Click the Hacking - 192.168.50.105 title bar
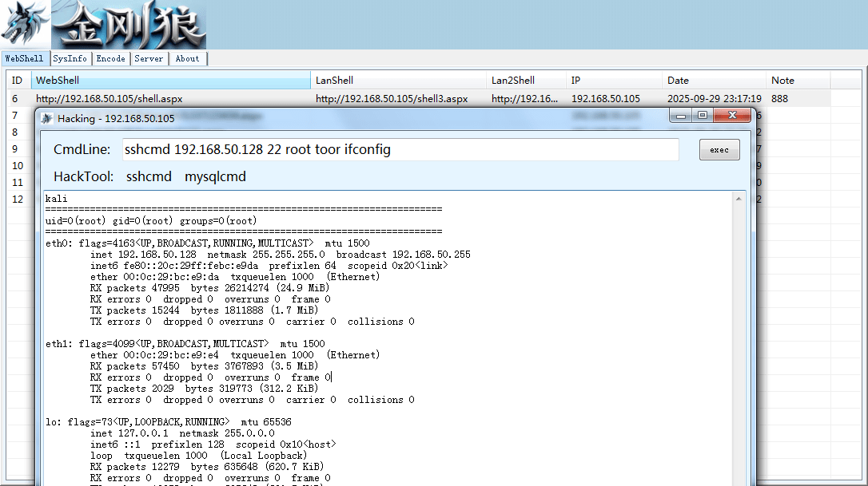Viewport: 868px width, 486px height. (354, 118)
